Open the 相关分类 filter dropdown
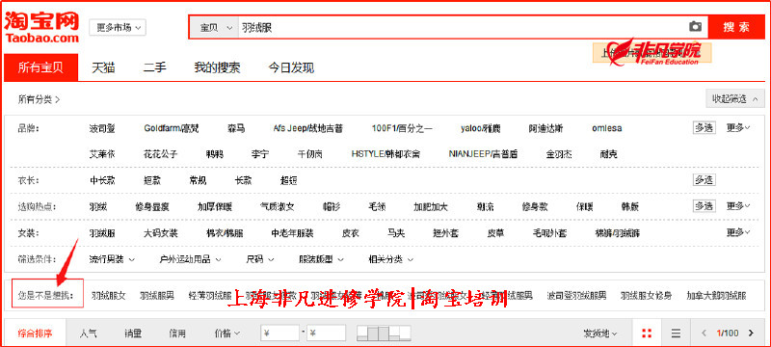This screenshot has height=347, width=771. [391, 259]
